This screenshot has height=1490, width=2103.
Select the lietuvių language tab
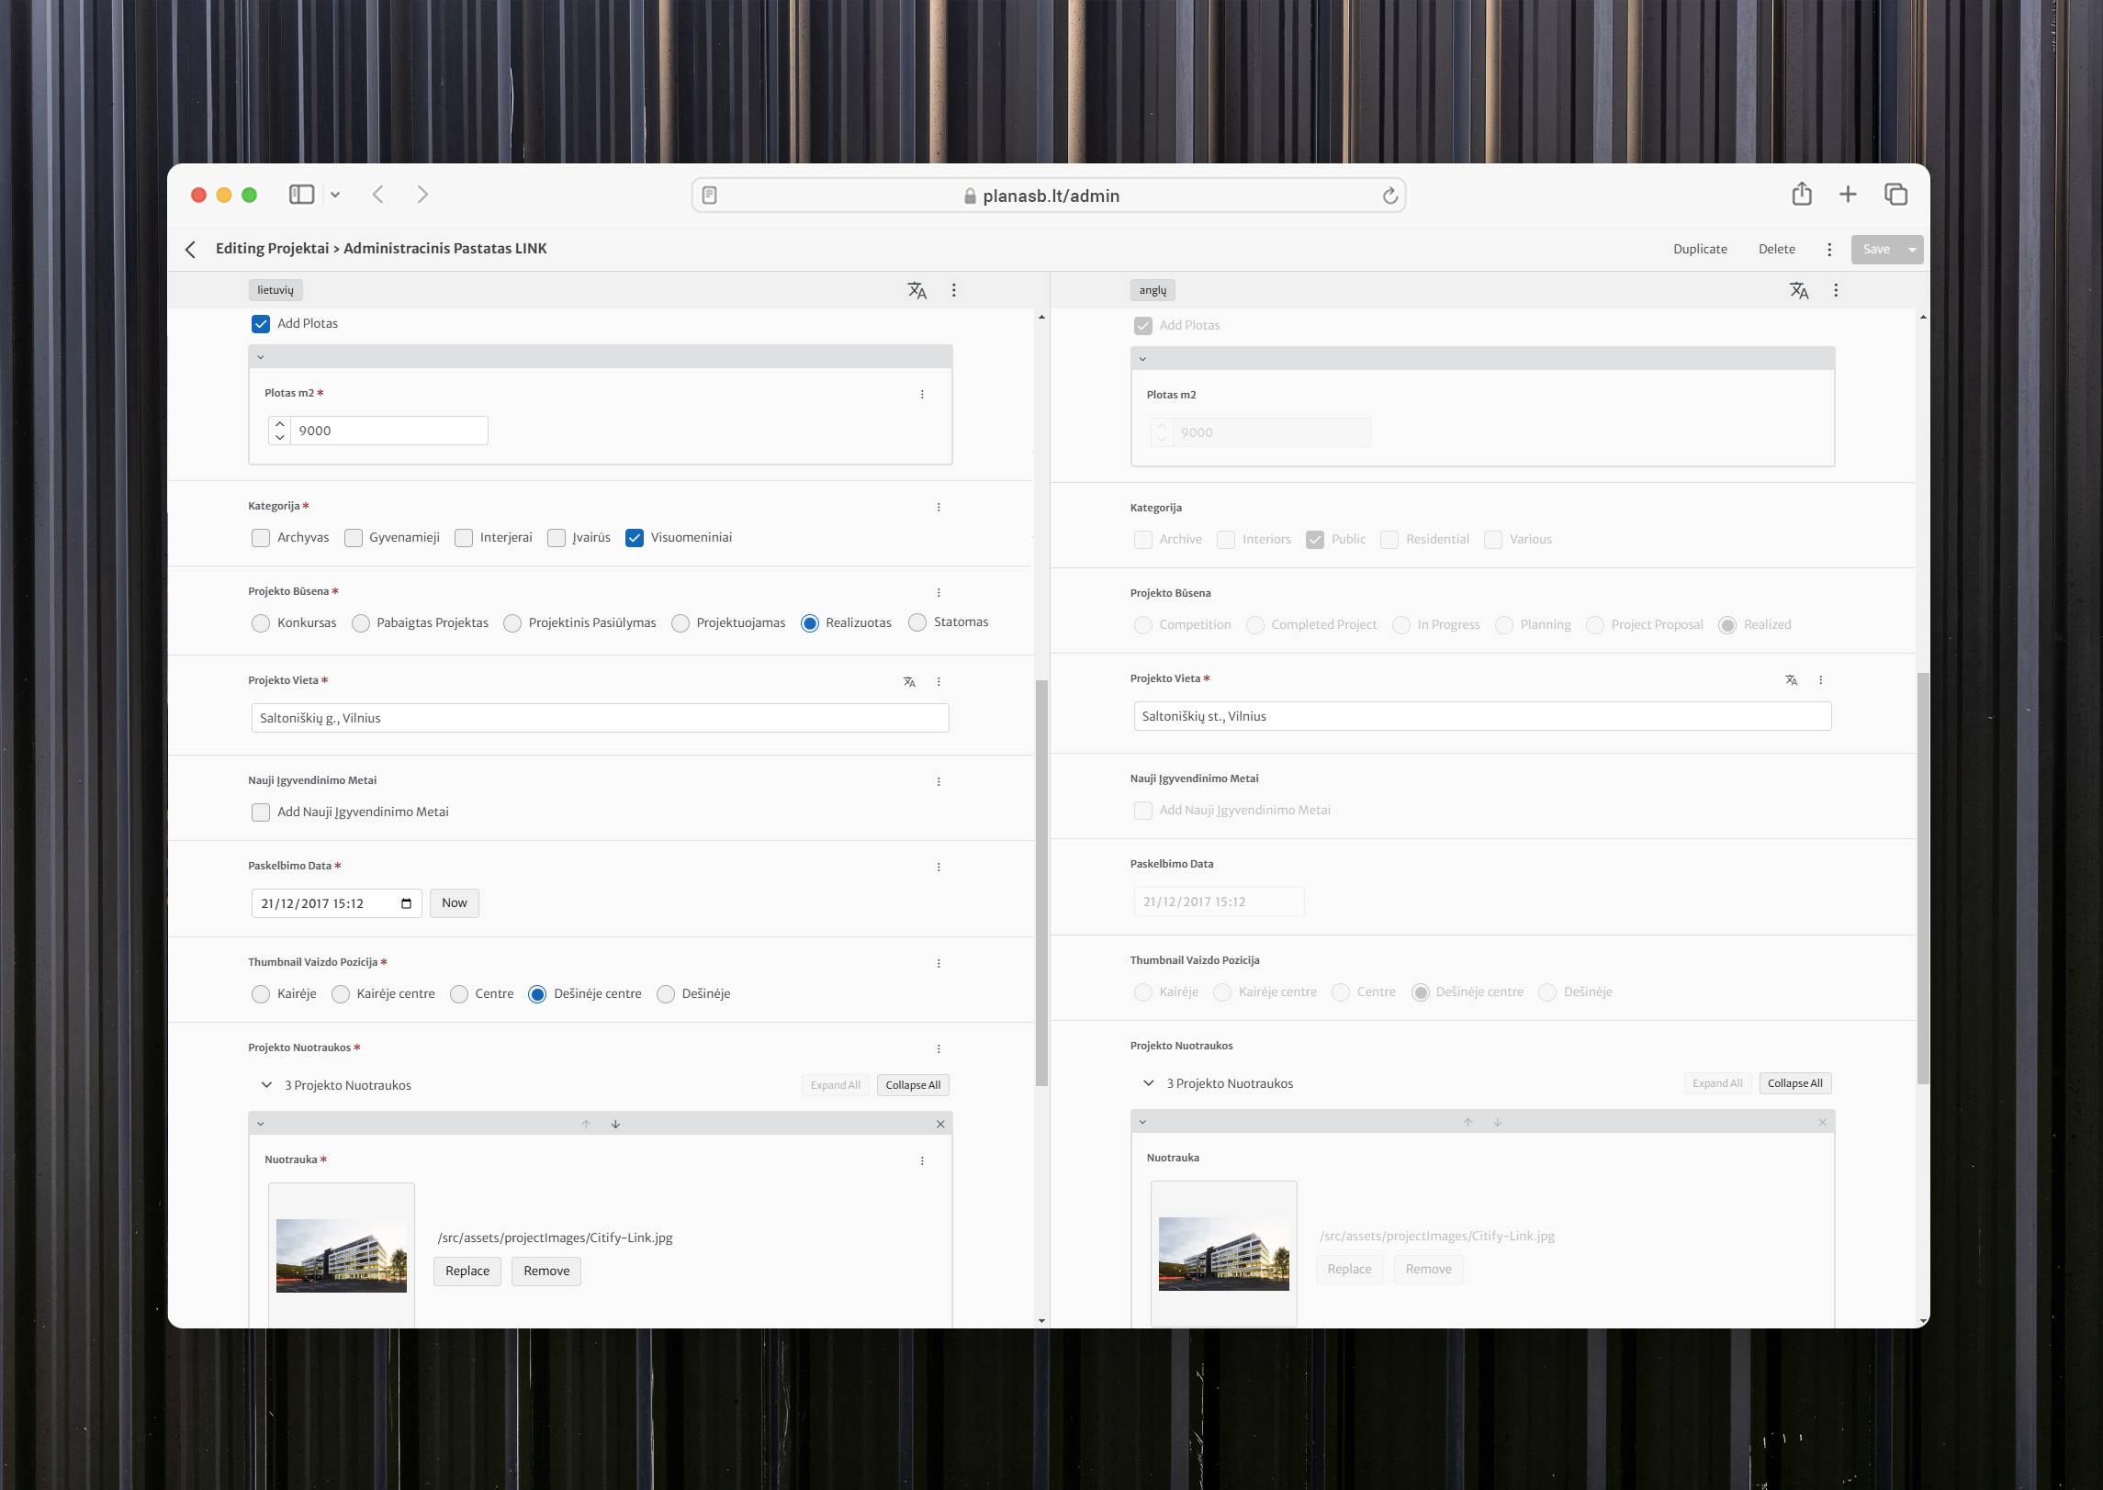point(276,290)
